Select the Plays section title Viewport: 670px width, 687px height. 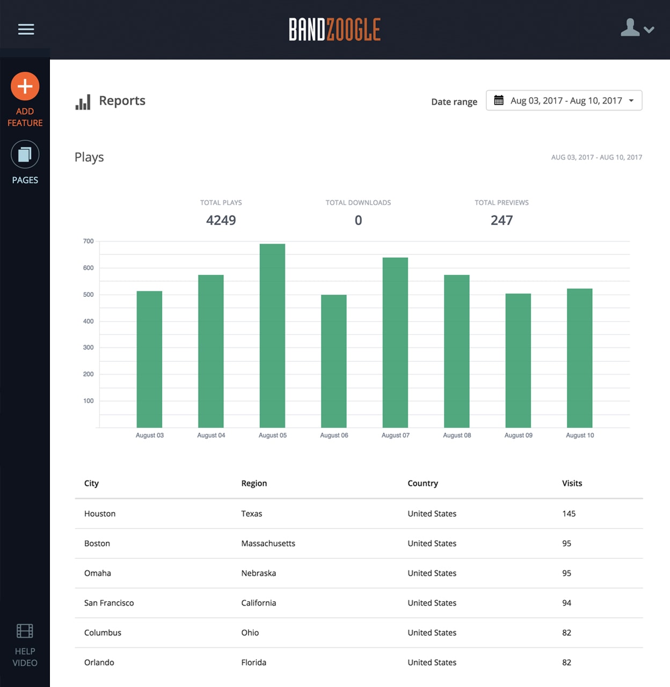point(89,157)
